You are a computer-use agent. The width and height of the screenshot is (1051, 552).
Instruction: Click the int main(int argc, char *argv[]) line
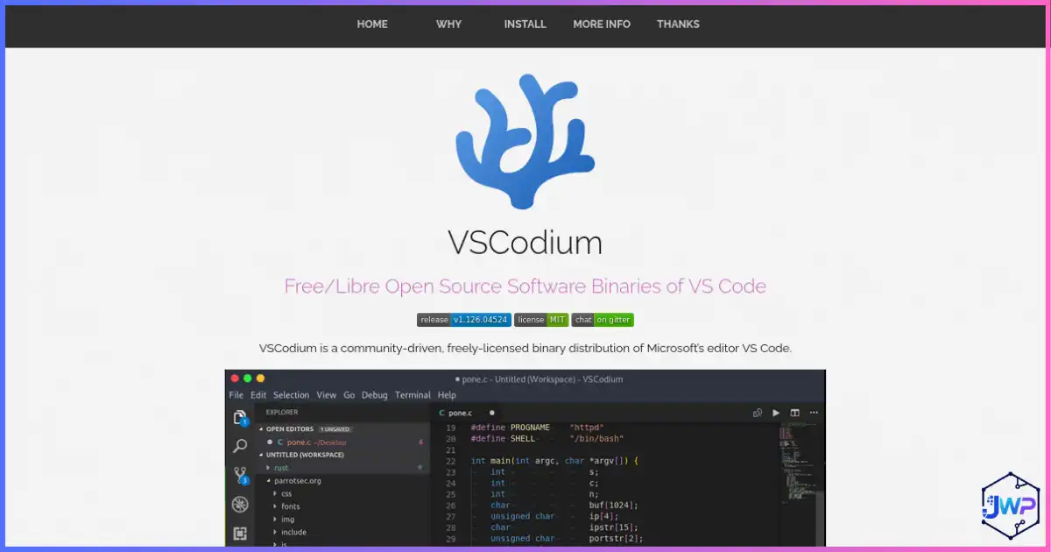click(x=555, y=461)
